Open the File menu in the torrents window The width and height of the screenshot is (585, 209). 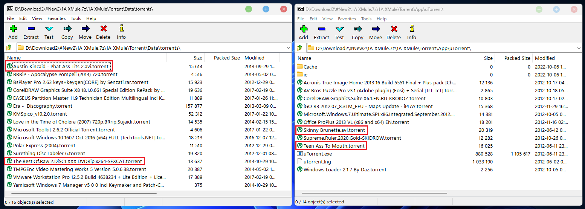(x=10, y=18)
